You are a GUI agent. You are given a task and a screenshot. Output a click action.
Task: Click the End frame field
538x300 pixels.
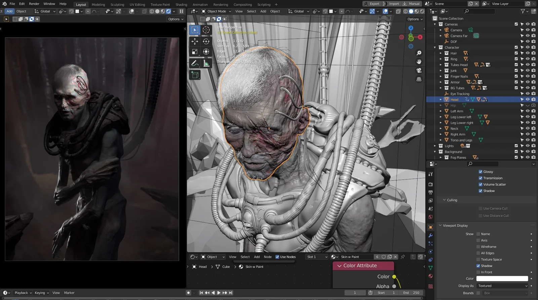(x=412, y=293)
